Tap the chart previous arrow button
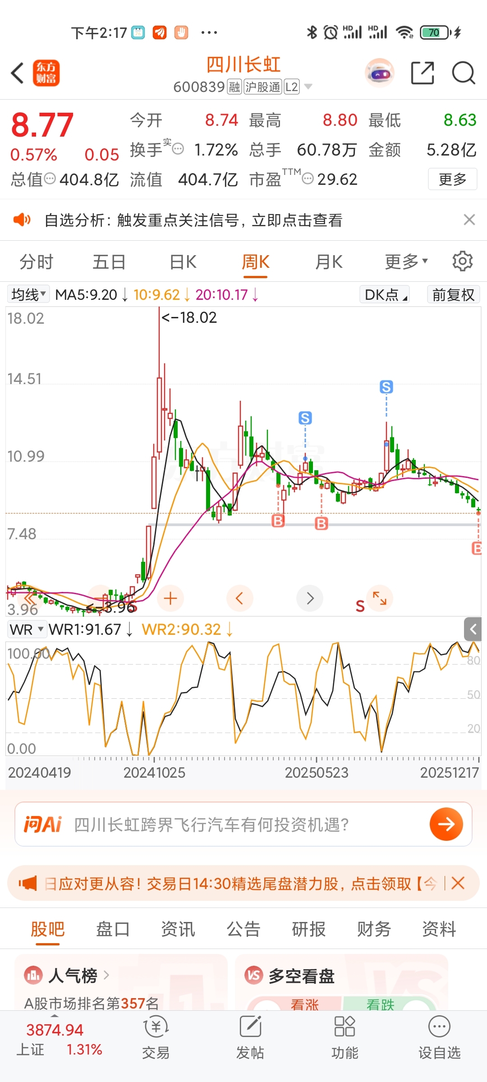Viewport: 487px width, 1082px height. pyautogui.click(x=239, y=598)
